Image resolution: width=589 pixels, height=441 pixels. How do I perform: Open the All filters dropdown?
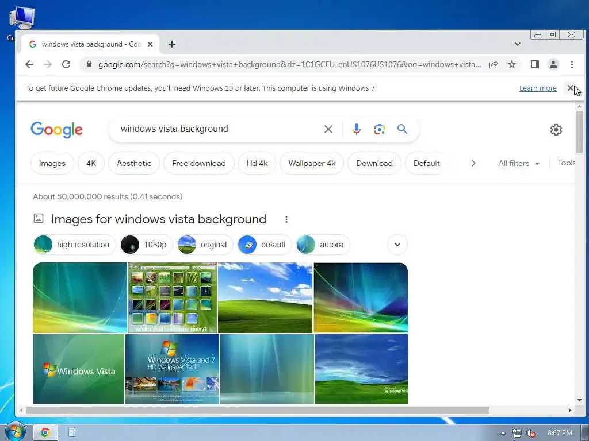coord(519,163)
